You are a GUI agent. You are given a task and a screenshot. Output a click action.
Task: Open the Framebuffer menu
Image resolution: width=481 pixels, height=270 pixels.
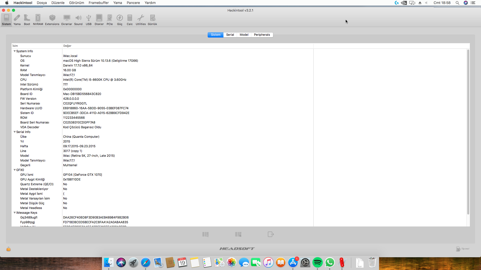[98, 3]
